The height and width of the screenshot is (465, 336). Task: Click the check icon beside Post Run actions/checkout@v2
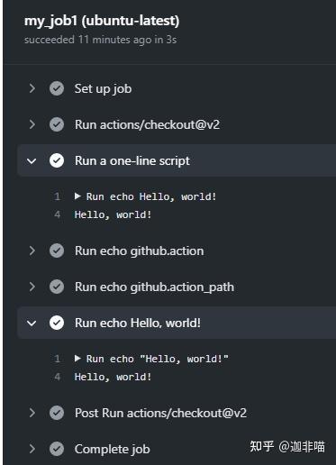point(57,413)
